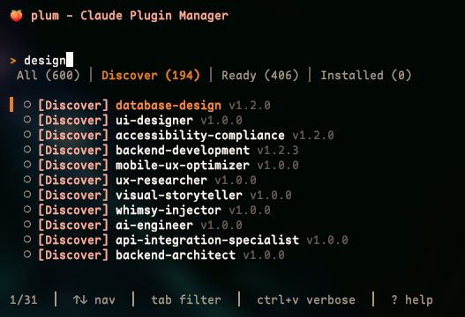Screen dimensions: 465x317
Task: Toggle the circle marker for ui-designer
Action: (x=27, y=119)
